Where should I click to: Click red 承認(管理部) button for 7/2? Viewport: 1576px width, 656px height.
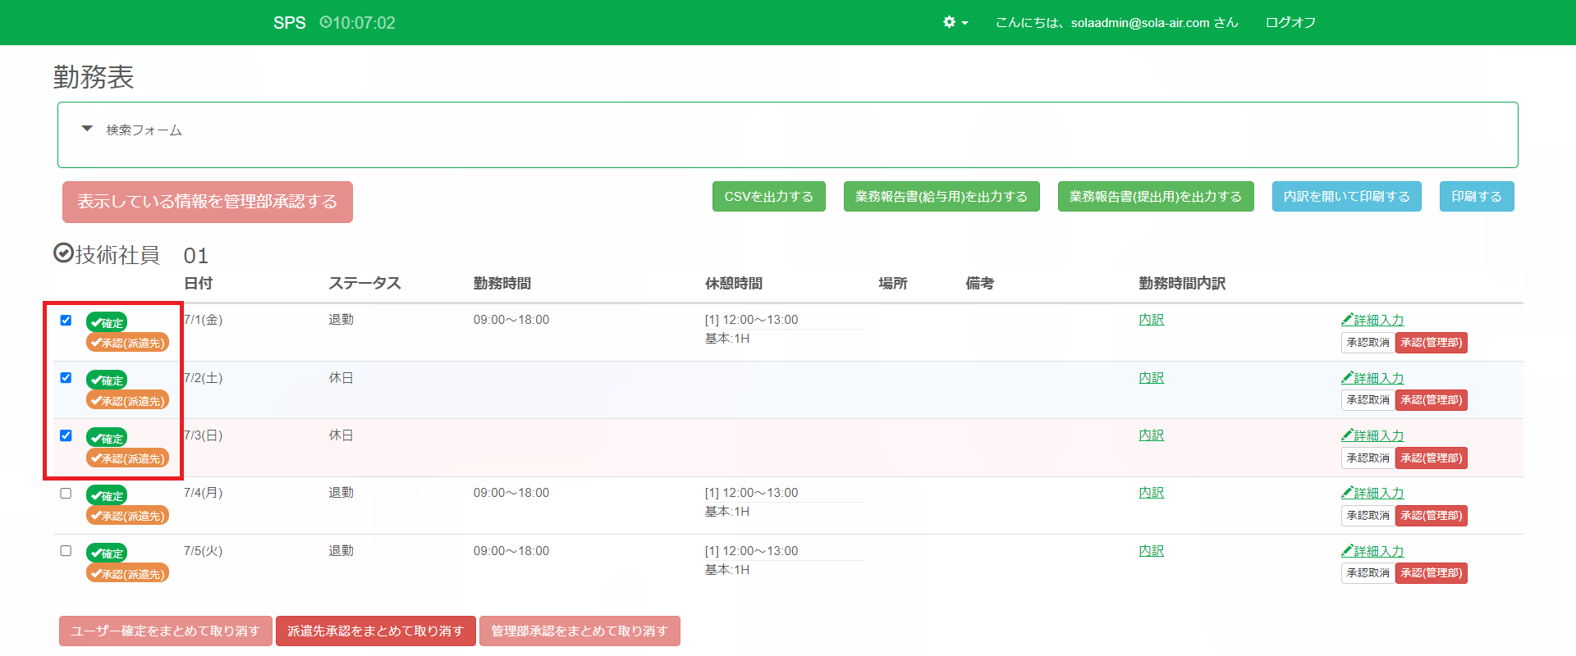(1431, 400)
